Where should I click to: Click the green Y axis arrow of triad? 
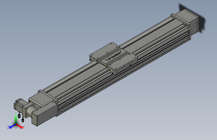(x=16, y=120)
